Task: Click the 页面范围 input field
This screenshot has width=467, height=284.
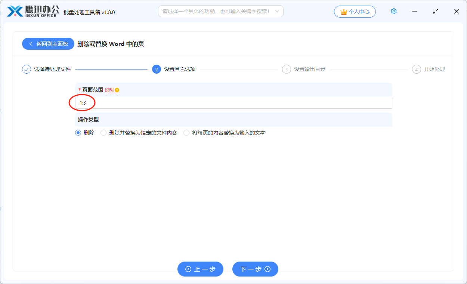Action: click(233, 103)
